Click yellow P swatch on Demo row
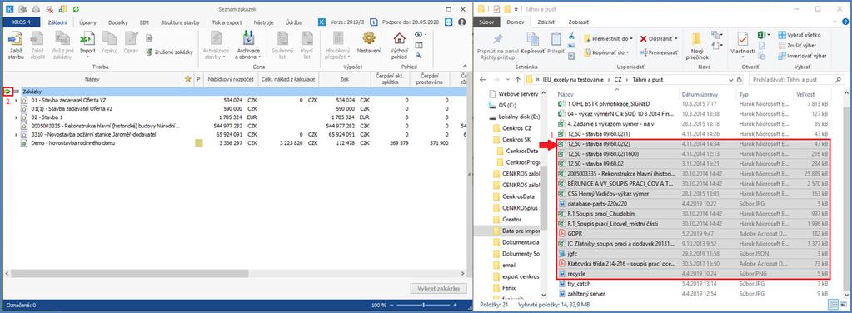This screenshot has width=852, height=313. pos(198,143)
